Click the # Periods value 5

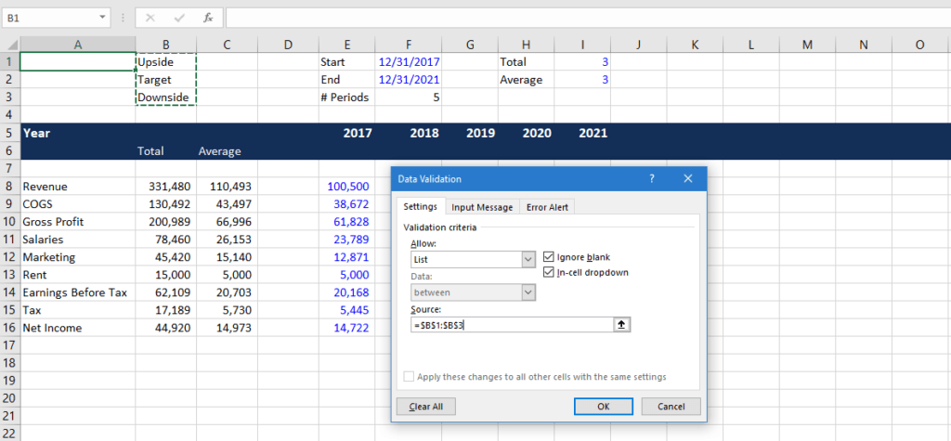click(409, 97)
